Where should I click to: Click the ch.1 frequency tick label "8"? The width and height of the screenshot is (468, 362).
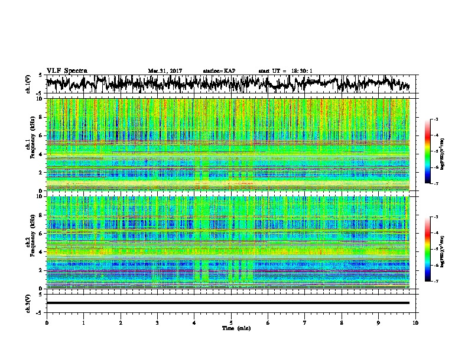[x=41, y=117]
